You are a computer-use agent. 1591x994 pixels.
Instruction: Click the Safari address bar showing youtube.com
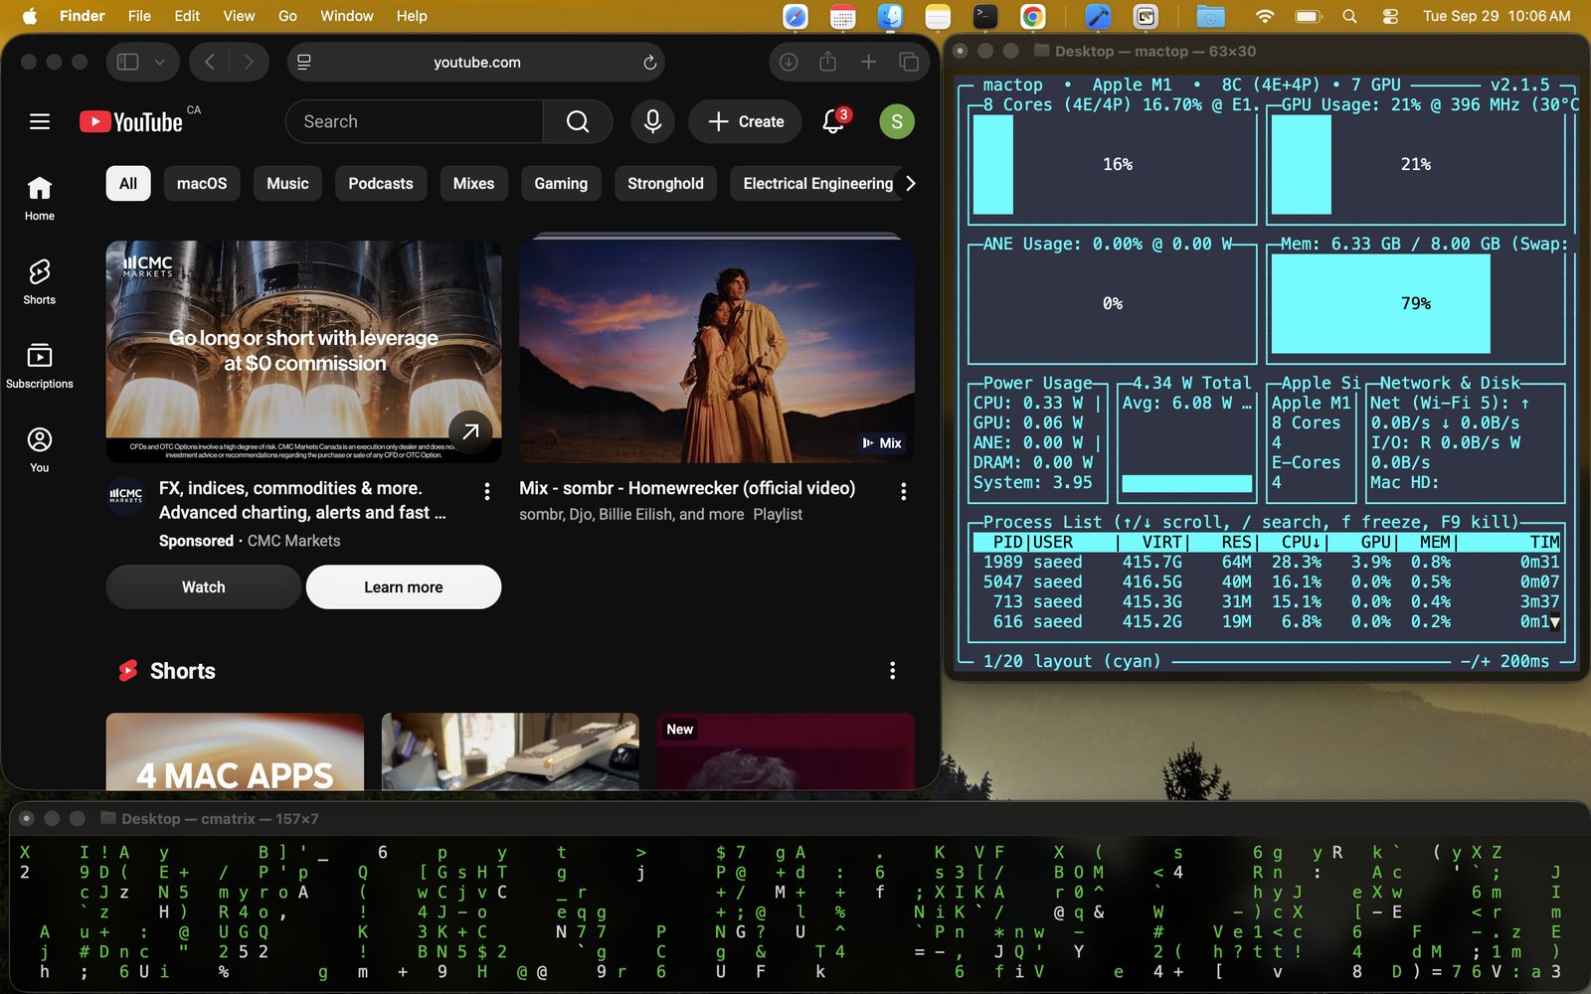coord(476,62)
